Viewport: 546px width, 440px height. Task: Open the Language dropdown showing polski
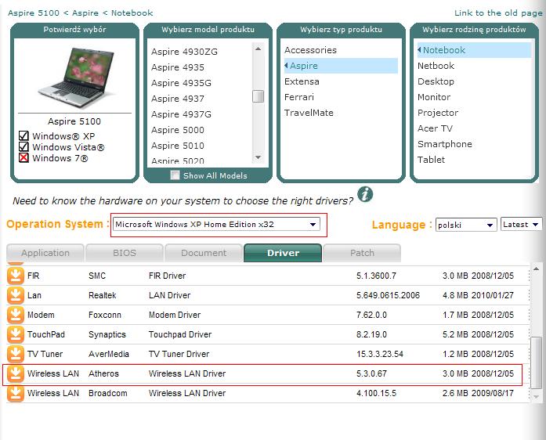click(466, 225)
